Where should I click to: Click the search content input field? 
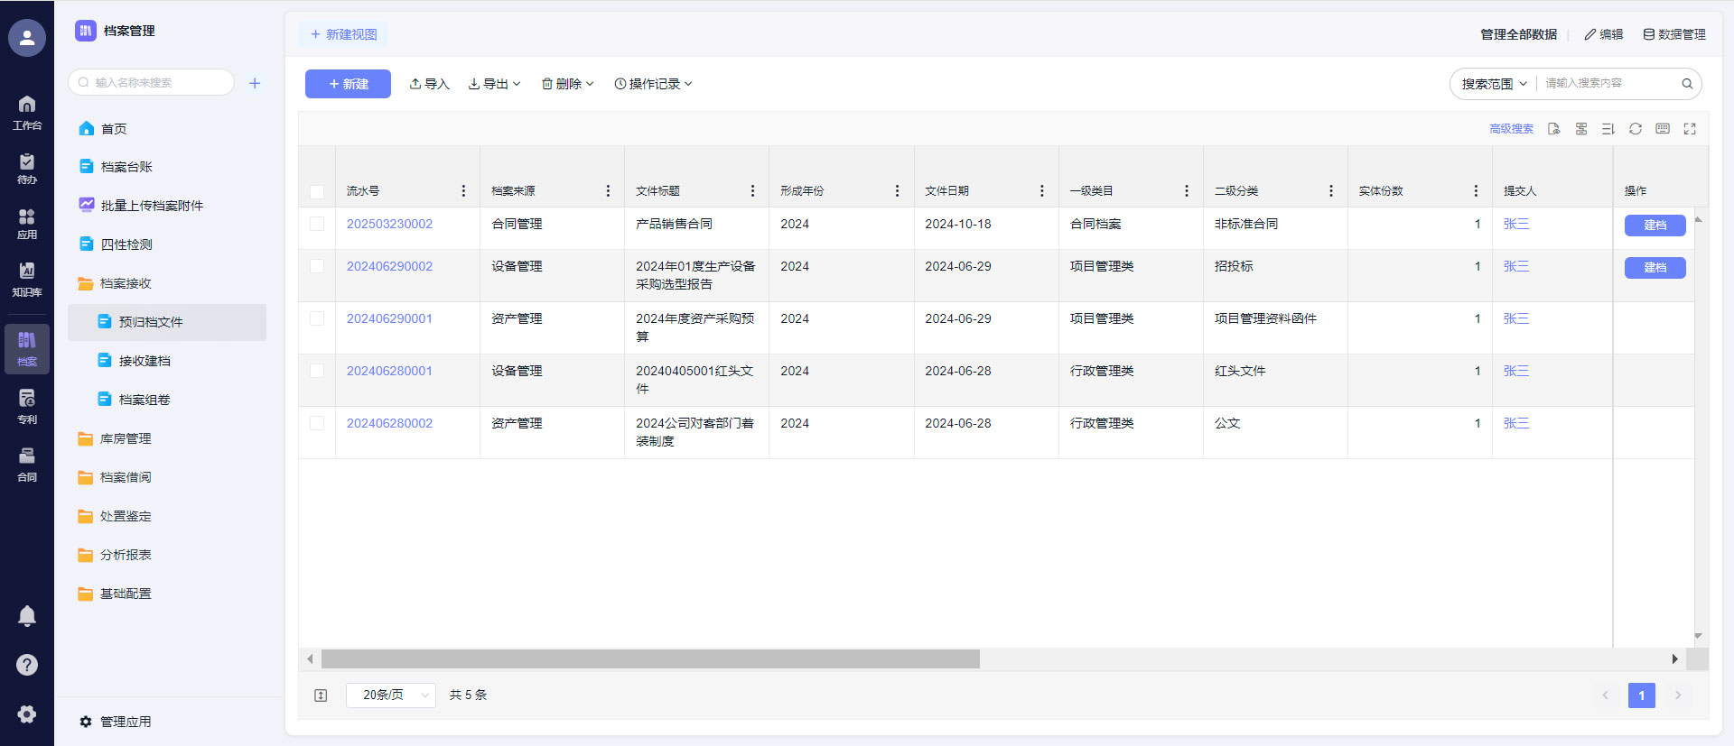[1608, 84]
